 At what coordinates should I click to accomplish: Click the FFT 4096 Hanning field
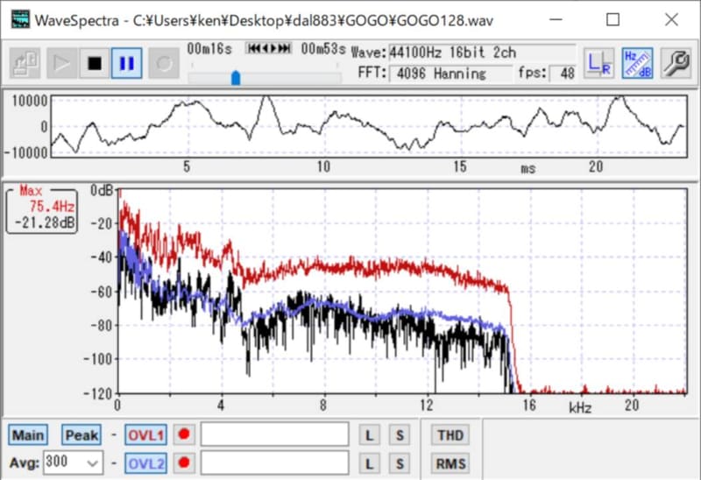450,74
